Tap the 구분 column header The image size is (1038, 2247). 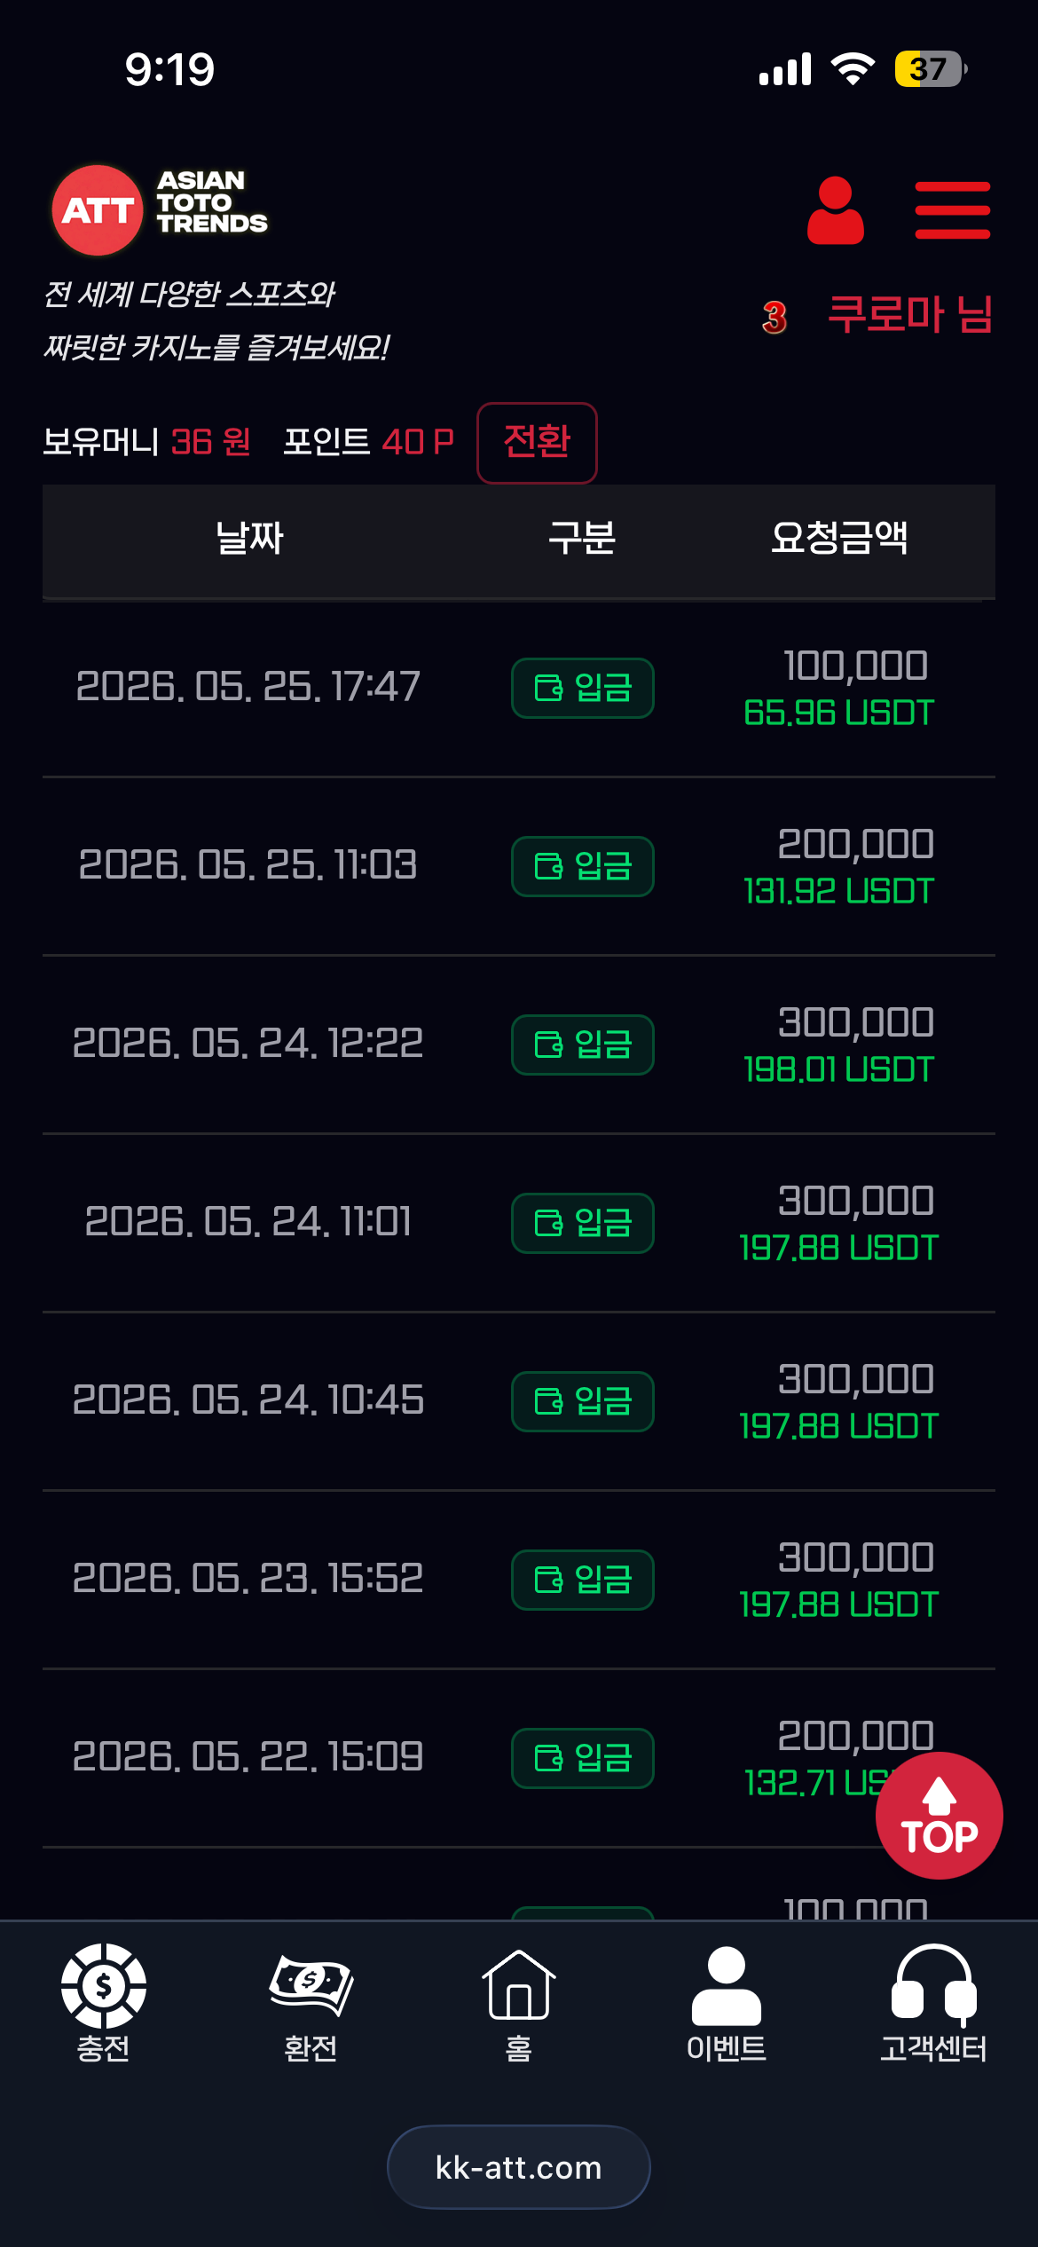(x=582, y=538)
